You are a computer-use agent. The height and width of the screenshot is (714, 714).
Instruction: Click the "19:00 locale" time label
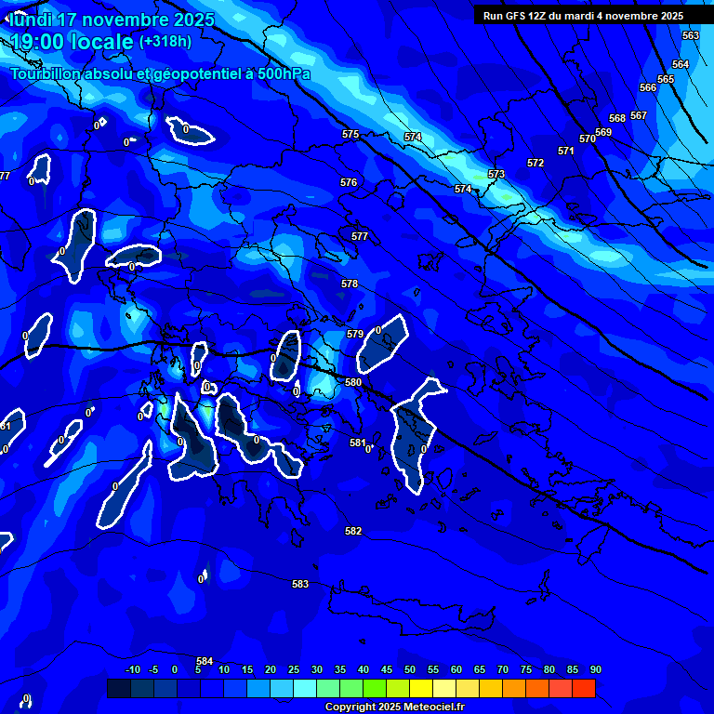click(72, 42)
